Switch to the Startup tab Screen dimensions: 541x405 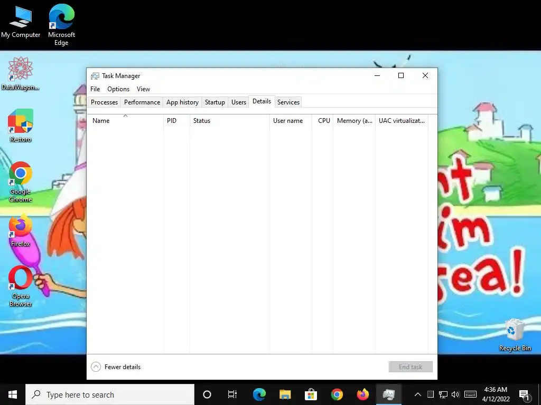215,102
